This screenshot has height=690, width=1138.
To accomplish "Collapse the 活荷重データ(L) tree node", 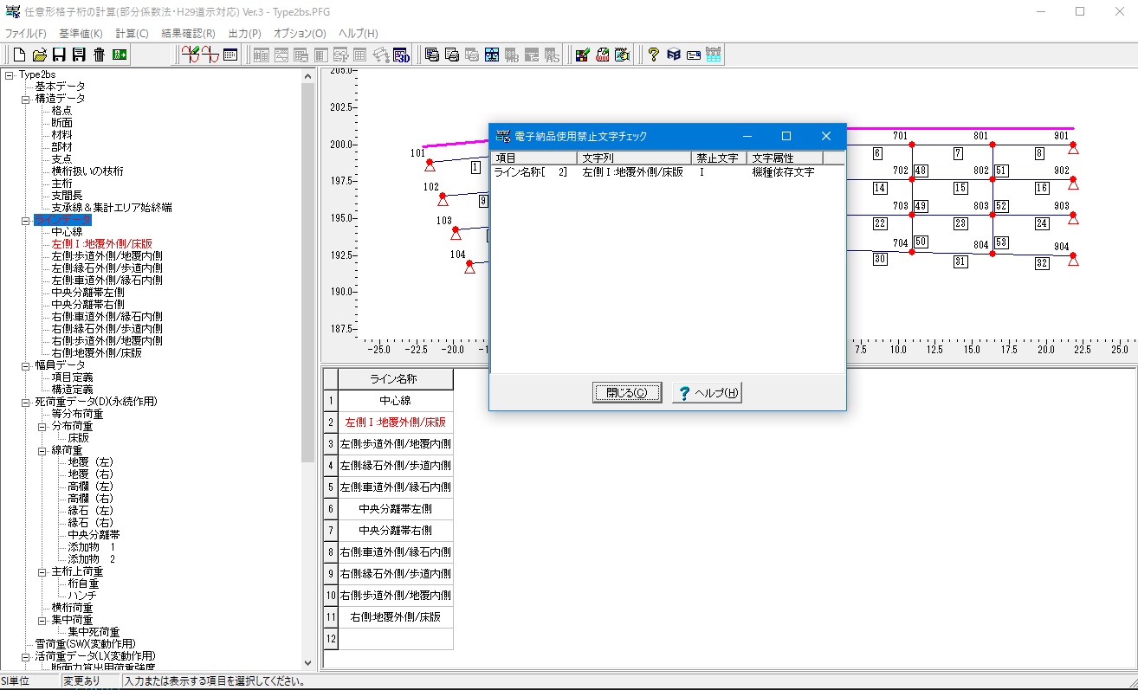I will pyautogui.click(x=26, y=656).
